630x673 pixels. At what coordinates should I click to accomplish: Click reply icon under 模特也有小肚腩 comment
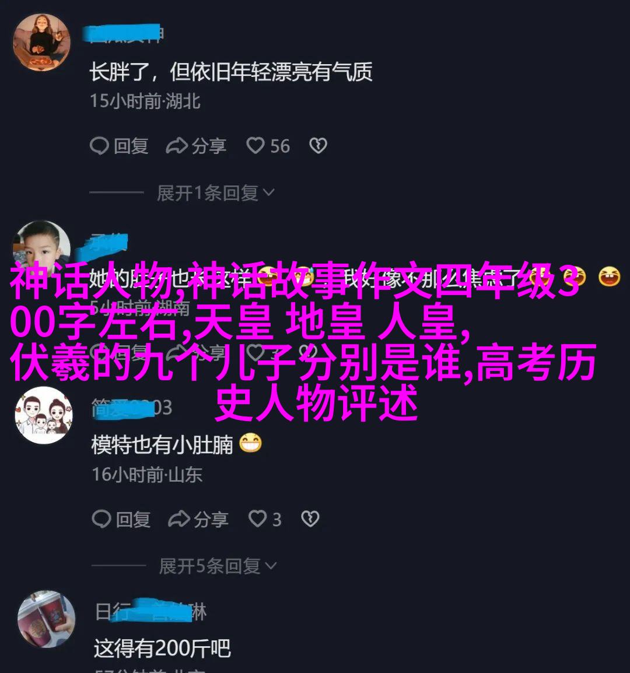tap(101, 520)
